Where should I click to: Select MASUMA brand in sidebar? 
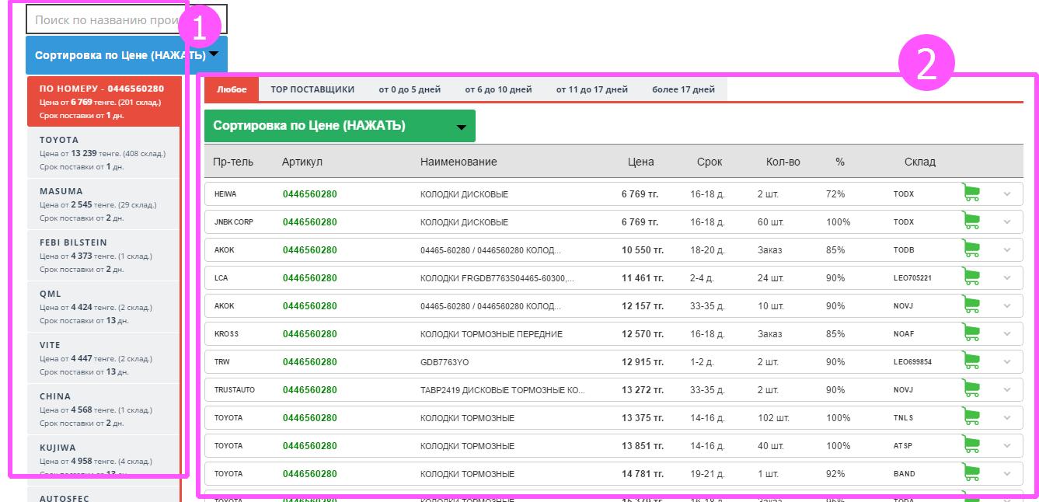click(103, 204)
